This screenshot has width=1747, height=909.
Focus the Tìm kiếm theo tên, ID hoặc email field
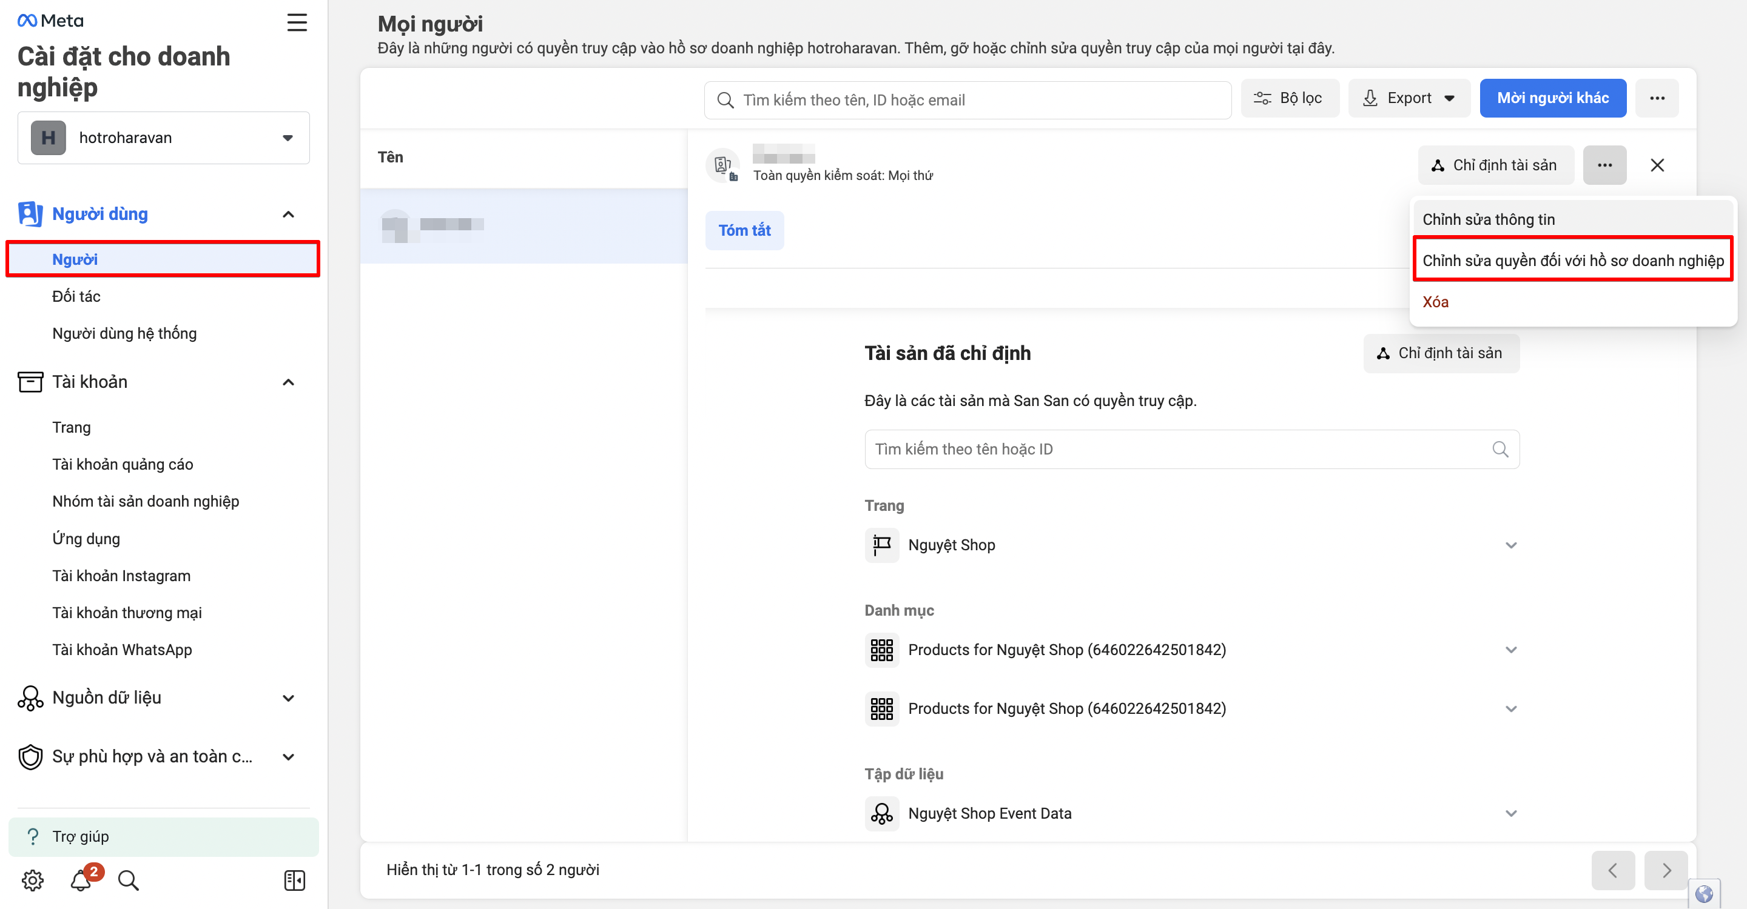[x=968, y=100]
